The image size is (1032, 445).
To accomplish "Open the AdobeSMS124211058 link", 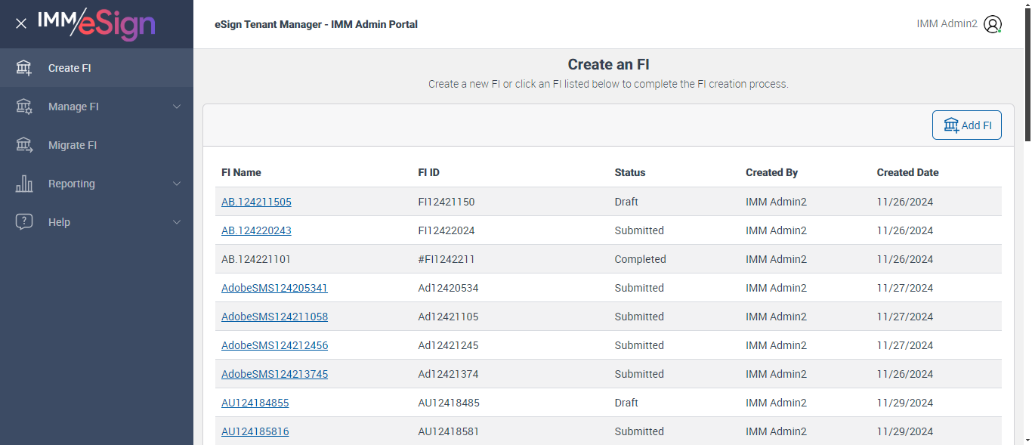I will coord(274,317).
